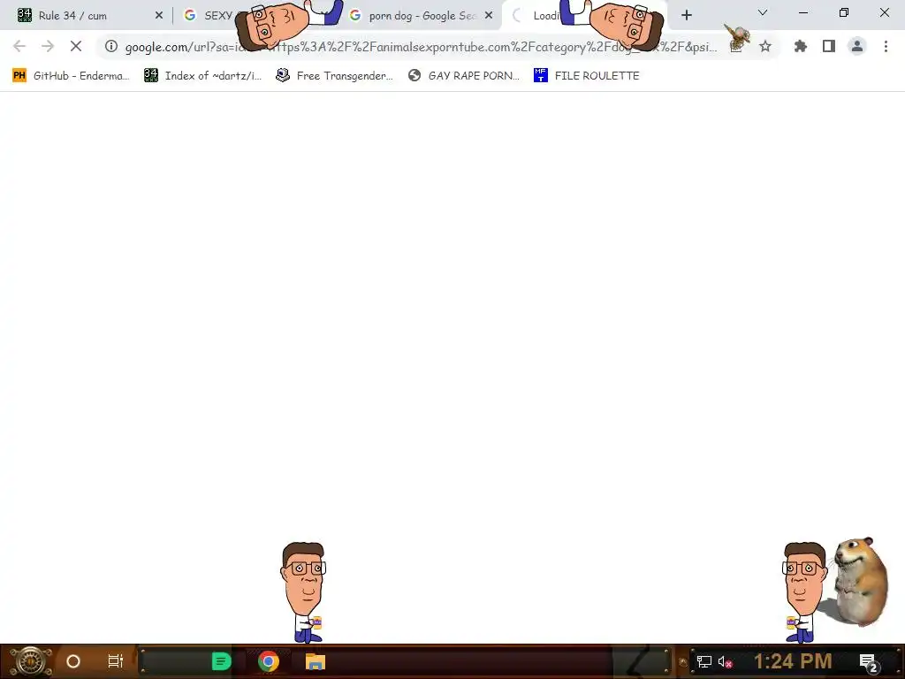Open the FILE ROULETTE bookmark
This screenshot has width=905, height=679.
coord(587,76)
